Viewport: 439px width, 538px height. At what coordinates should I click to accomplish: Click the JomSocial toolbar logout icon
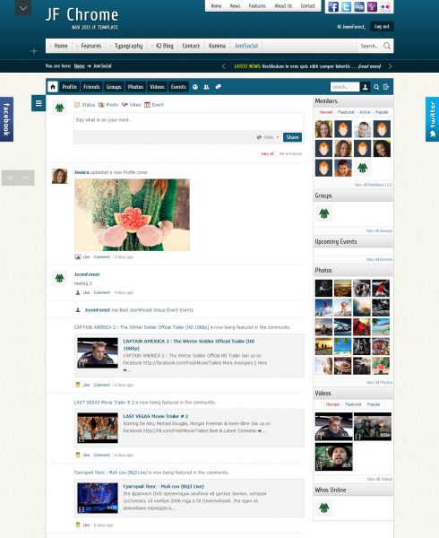(386, 87)
